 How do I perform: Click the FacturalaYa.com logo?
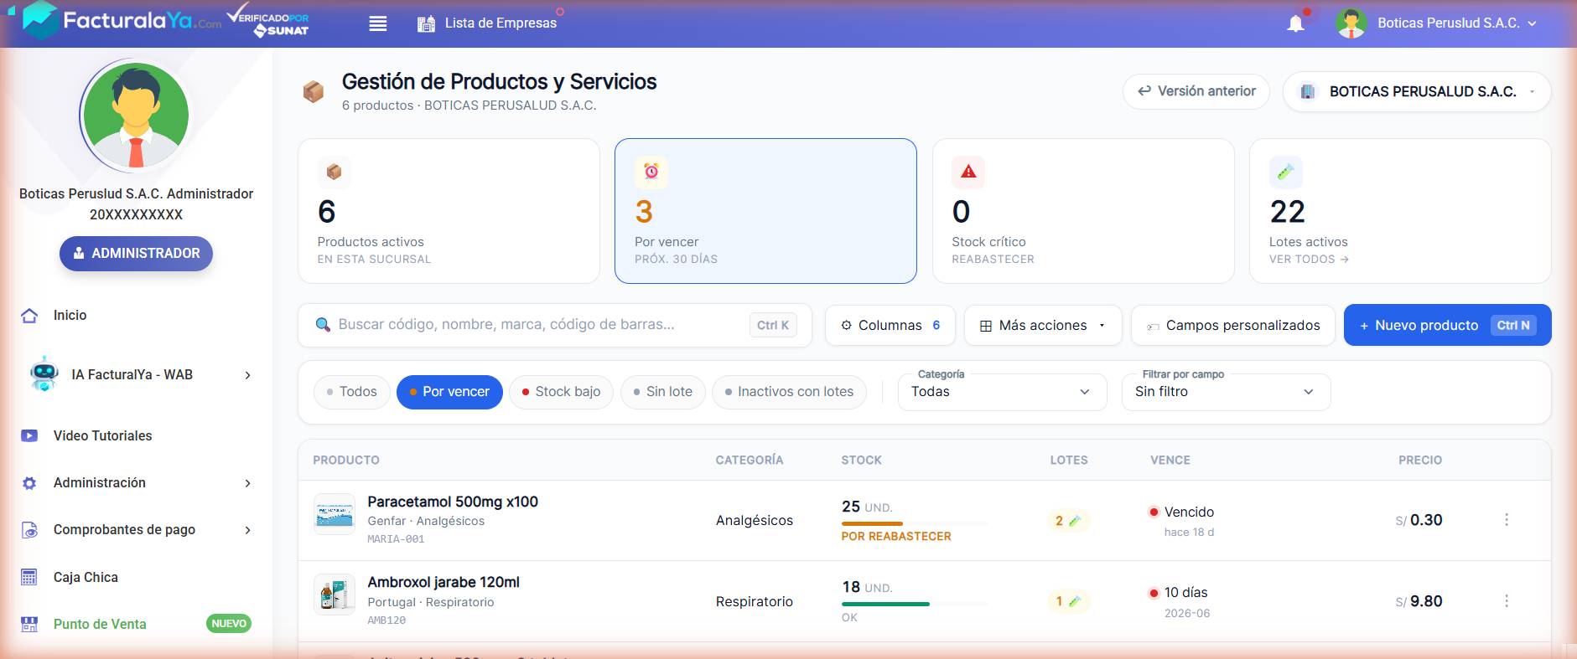click(x=123, y=20)
